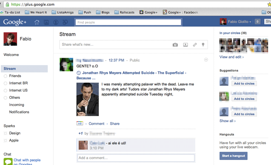The height and width of the screenshot is (165, 271).
Task: Click the browser address bar URL
Action: tap(33, 4)
